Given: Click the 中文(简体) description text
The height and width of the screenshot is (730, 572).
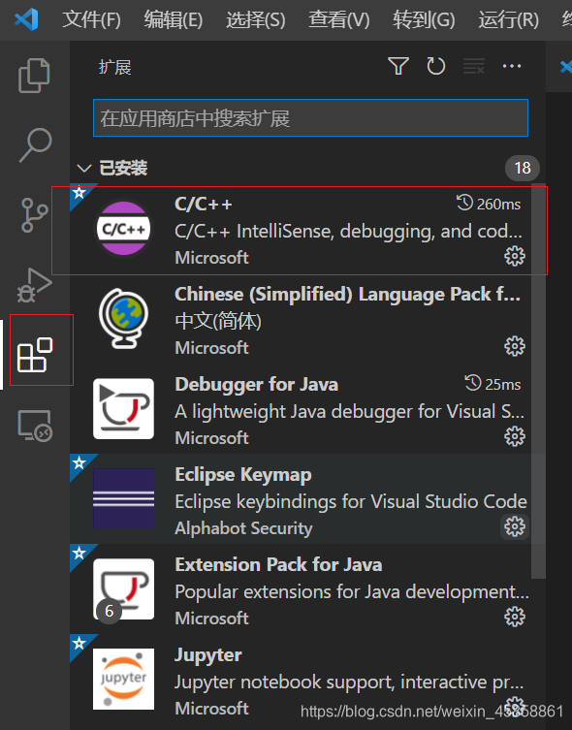Looking at the screenshot, I should [x=218, y=321].
